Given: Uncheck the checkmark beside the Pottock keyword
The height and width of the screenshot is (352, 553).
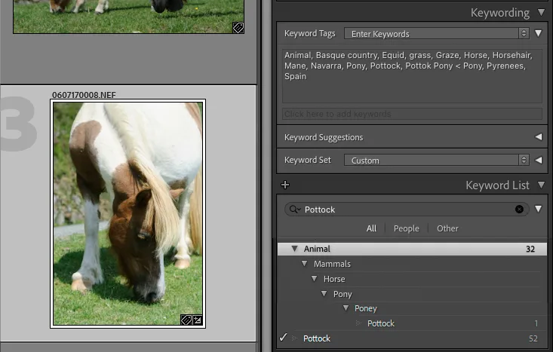Looking at the screenshot, I should coord(283,338).
